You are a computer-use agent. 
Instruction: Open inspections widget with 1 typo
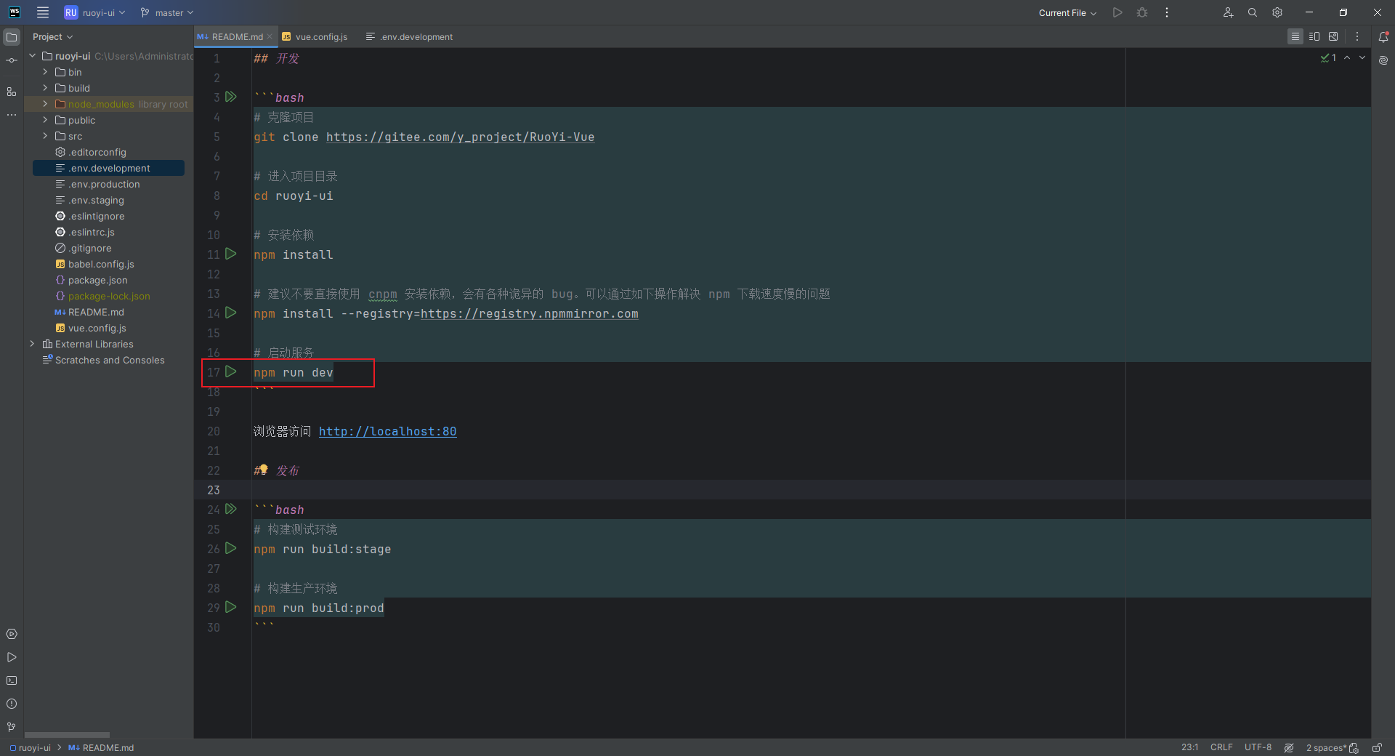tap(1328, 57)
